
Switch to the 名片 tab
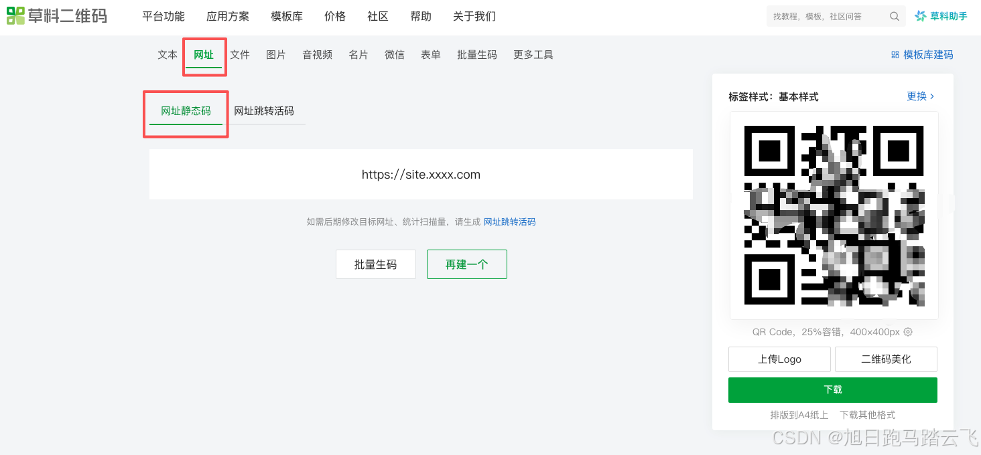[x=358, y=55]
